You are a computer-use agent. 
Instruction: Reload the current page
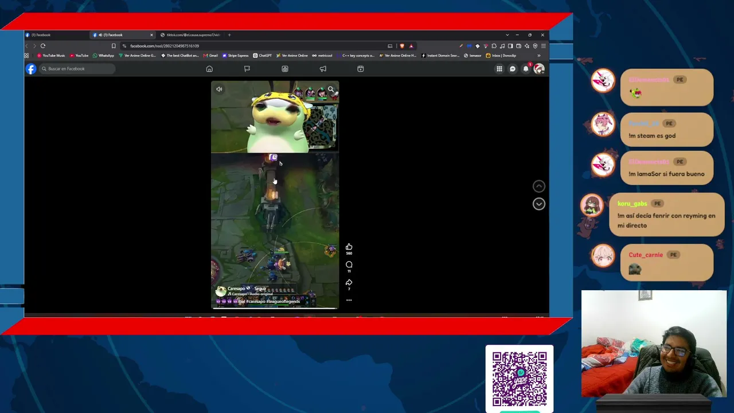[43, 46]
